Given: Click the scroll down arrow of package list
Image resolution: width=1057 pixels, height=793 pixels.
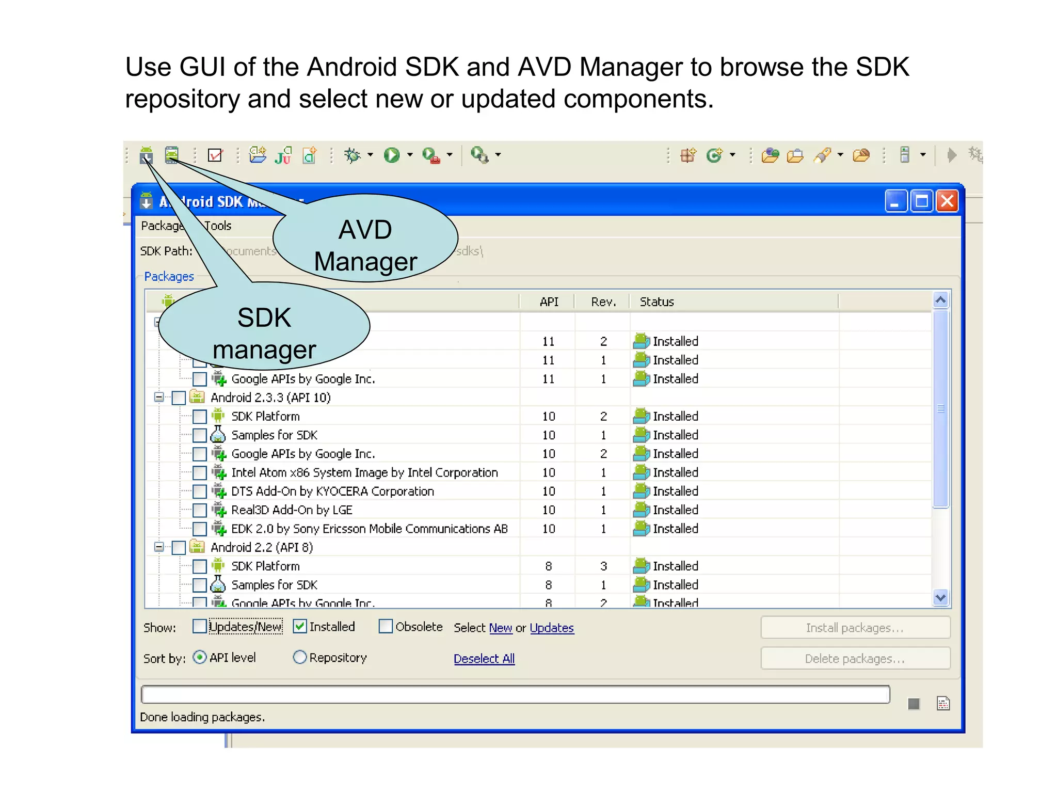Looking at the screenshot, I should (x=941, y=597).
